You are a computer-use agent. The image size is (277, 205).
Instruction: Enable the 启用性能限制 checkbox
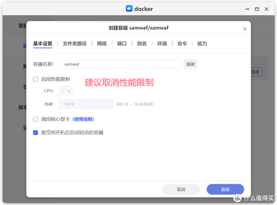35,79
